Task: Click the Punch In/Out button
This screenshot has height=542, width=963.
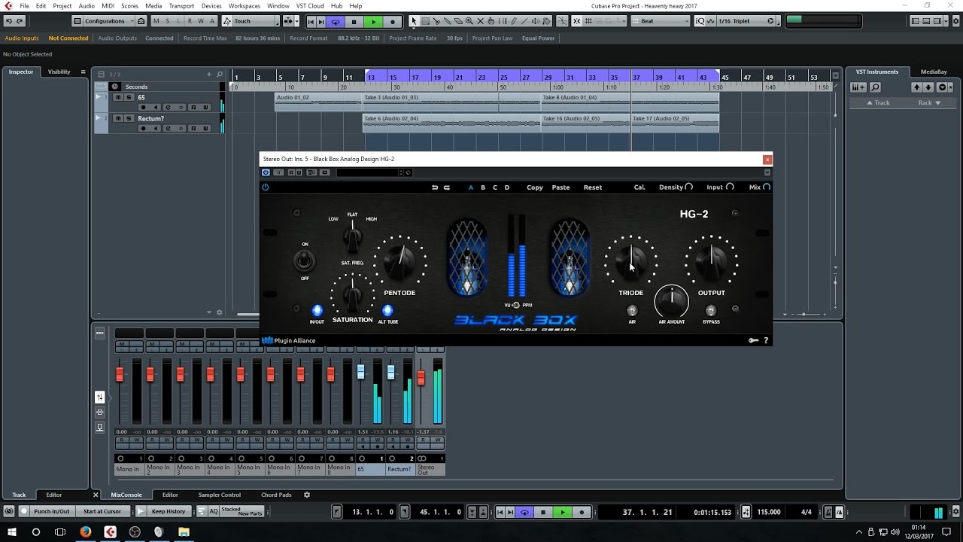Action: click(51, 512)
